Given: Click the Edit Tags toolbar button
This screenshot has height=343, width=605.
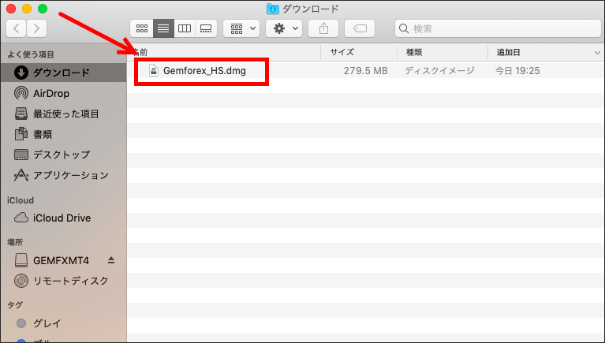Looking at the screenshot, I should (x=360, y=28).
